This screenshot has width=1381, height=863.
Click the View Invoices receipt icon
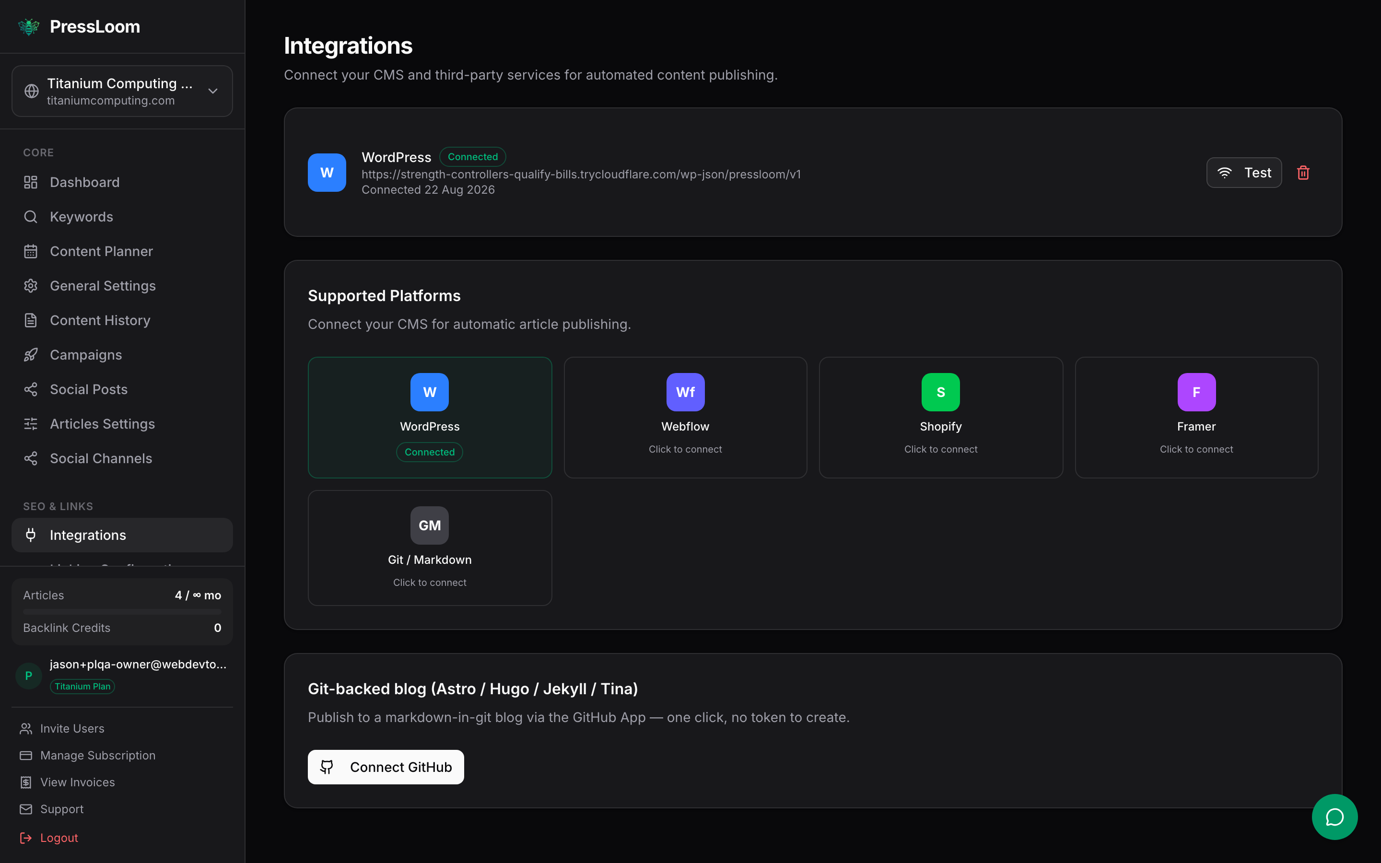pyautogui.click(x=26, y=782)
